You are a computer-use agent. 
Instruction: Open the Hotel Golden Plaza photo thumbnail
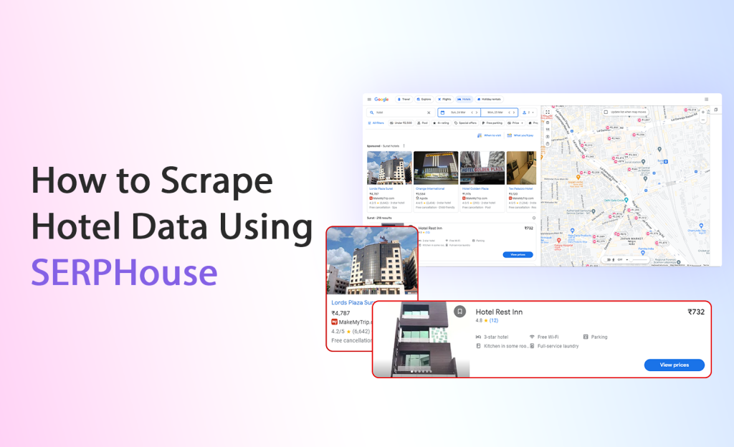[482, 168]
